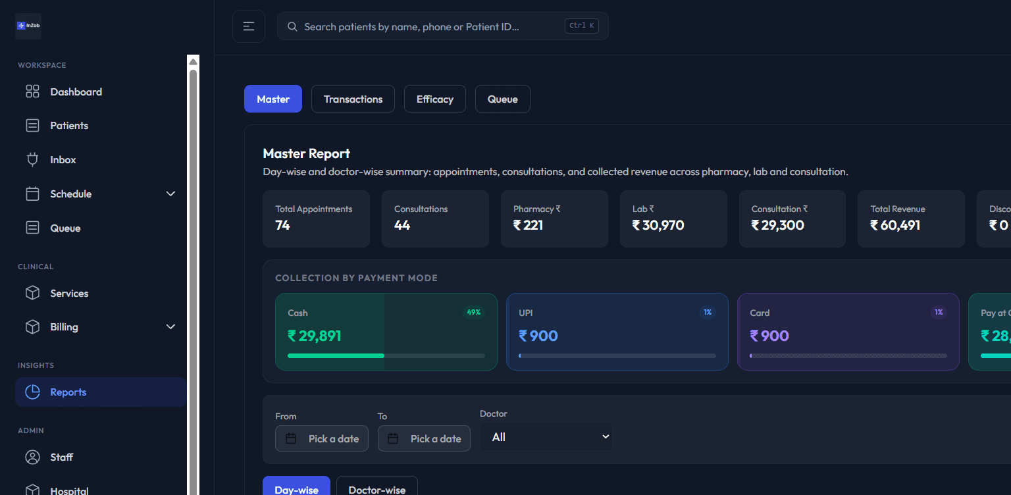The width and height of the screenshot is (1011, 495).
Task: Open Staff admin page
Action: (x=101, y=457)
